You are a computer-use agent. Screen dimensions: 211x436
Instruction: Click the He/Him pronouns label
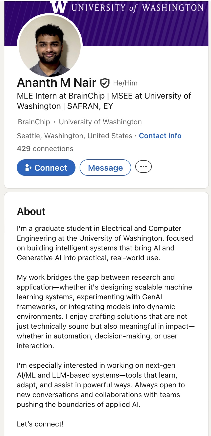pos(125,83)
